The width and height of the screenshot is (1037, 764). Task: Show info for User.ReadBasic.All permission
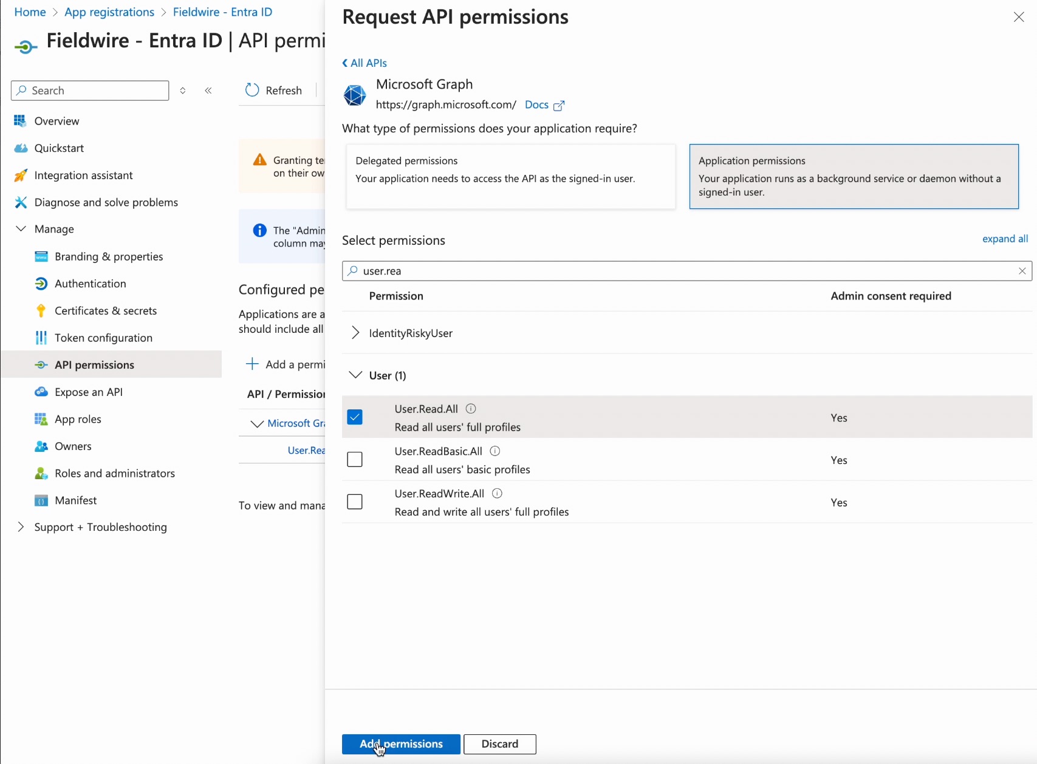point(495,451)
